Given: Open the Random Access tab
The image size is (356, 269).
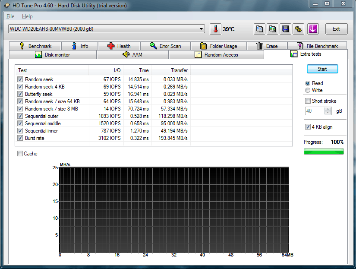Looking at the screenshot, I should [216, 55].
